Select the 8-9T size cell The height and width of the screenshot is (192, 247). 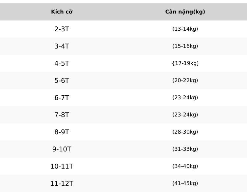pyautogui.click(x=62, y=132)
